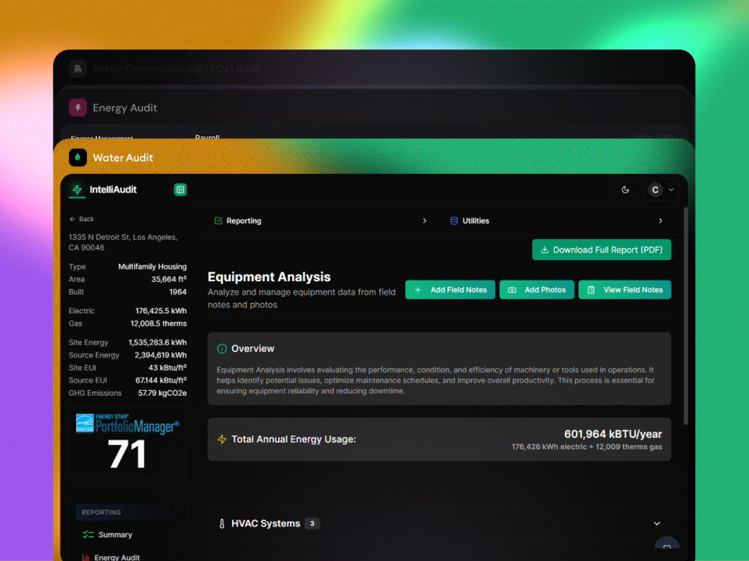The image size is (749, 561).
Task: Click the IntelliAudit lightning bolt logo
Action: (x=77, y=190)
